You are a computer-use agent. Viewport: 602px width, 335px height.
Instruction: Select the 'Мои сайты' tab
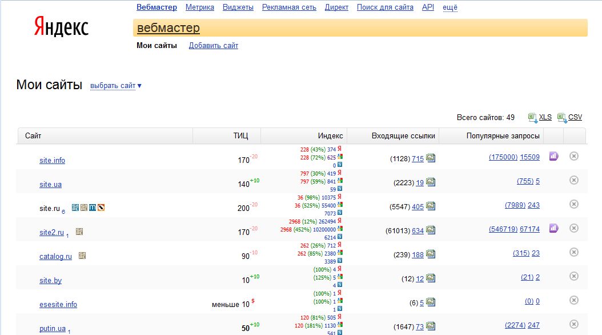[x=156, y=45]
